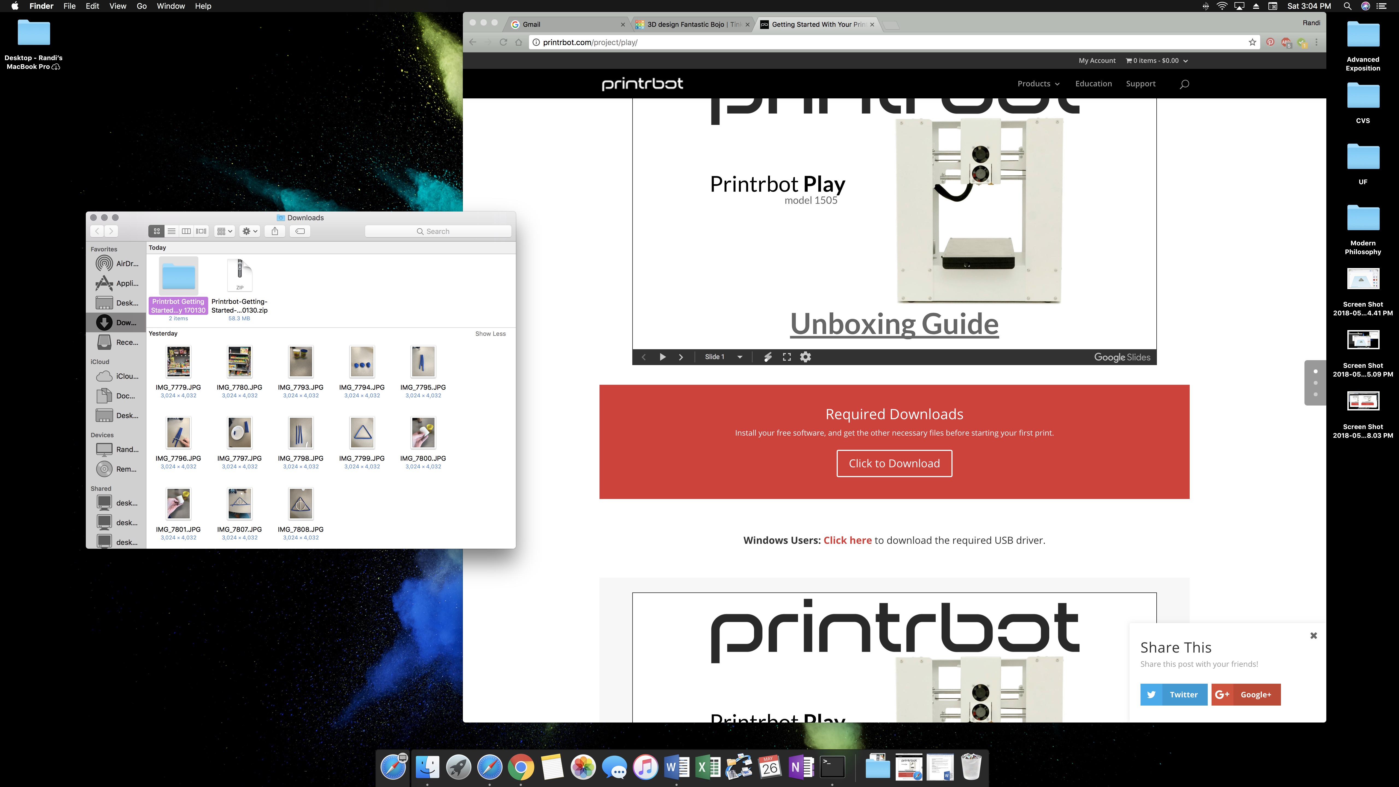Bookmark this page with star icon
The height and width of the screenshot is (787, 1399).
tap(1252, 42)
